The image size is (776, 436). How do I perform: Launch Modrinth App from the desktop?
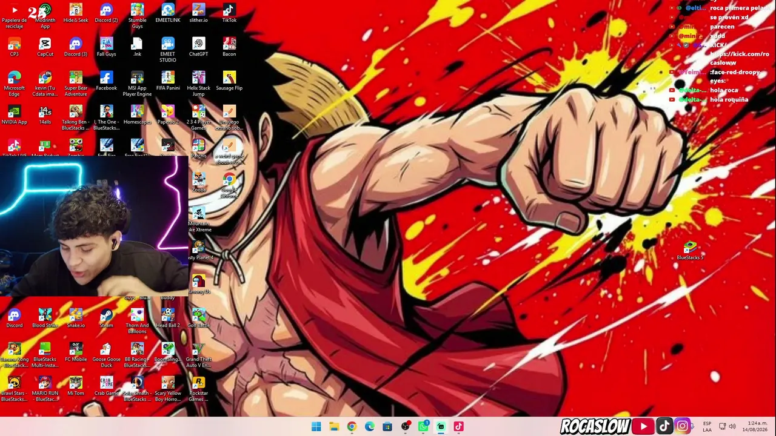click(x=45, y=16)
